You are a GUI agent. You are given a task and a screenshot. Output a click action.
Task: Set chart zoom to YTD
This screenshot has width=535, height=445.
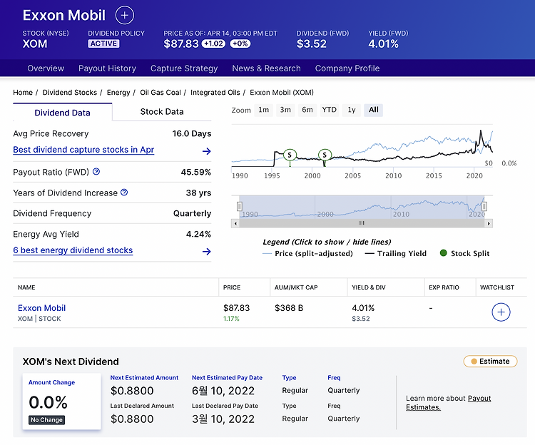330,110
